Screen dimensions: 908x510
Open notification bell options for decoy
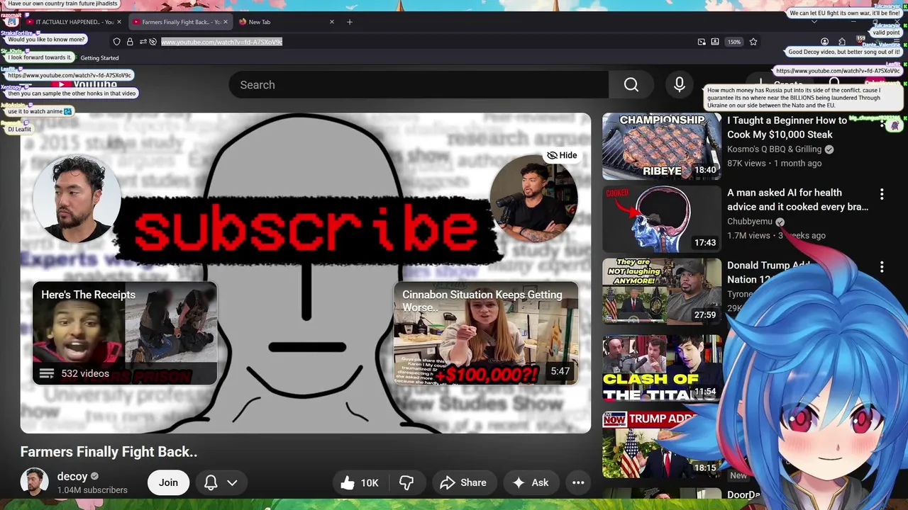coord(221,483)
